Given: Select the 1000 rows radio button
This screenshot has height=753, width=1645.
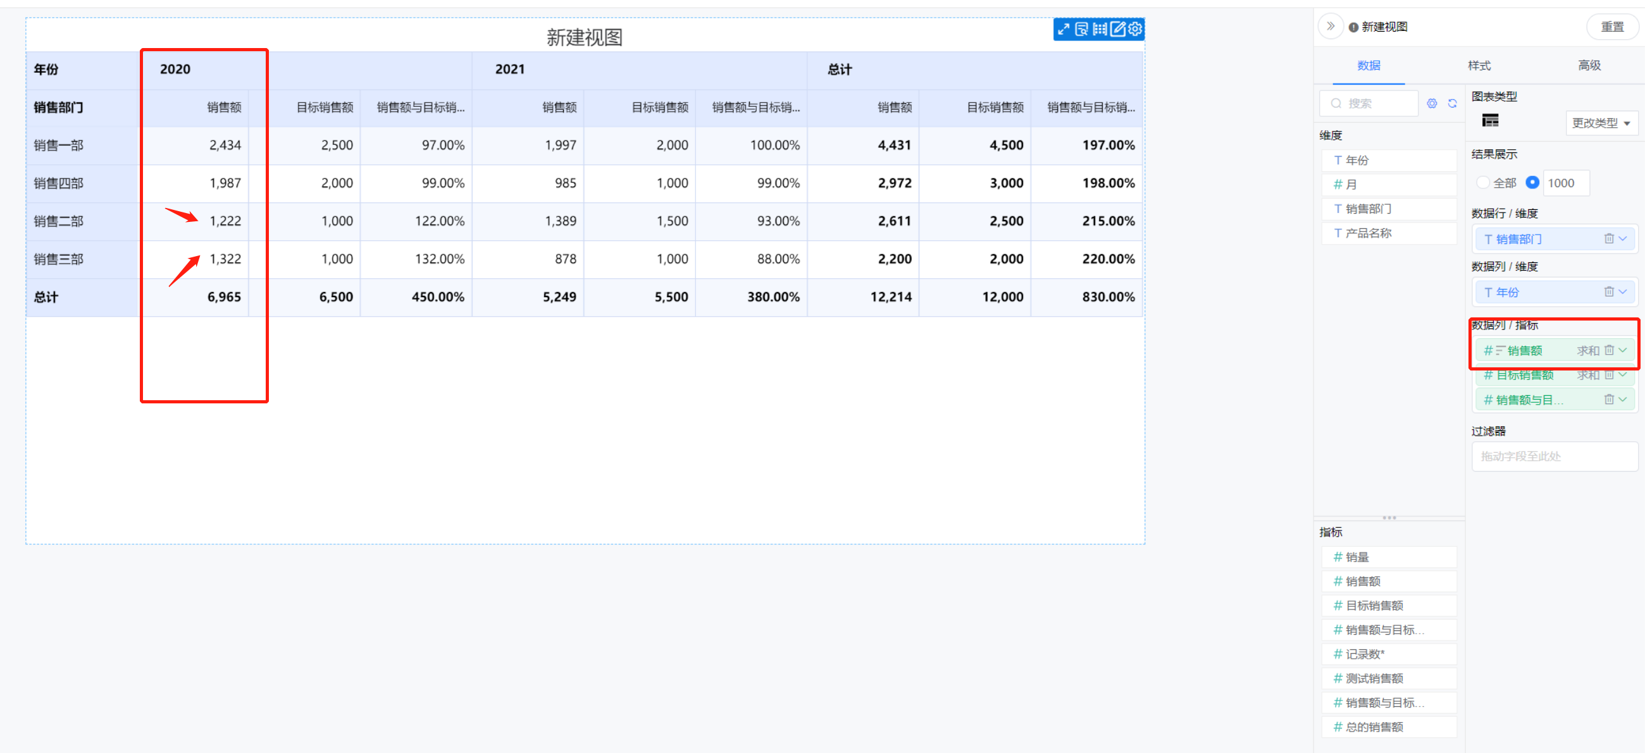Looking at the screenshot, I should 1532,183.
